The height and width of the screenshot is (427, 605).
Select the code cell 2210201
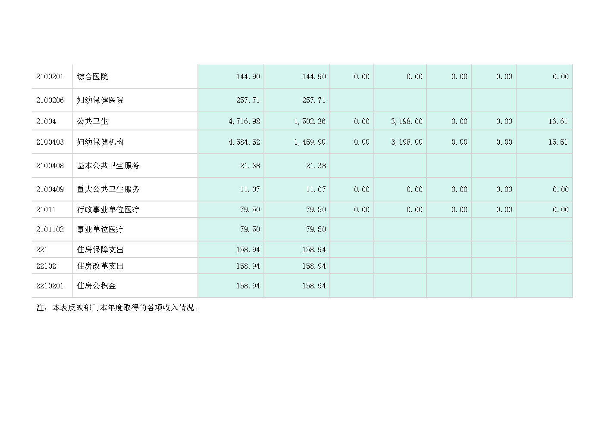50,286
